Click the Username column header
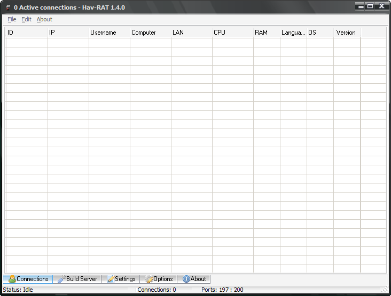Screen dimensions: 391x296 (109, 33)
